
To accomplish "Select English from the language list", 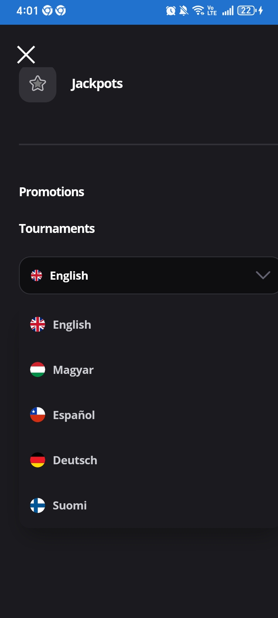I will coord(72,325).
